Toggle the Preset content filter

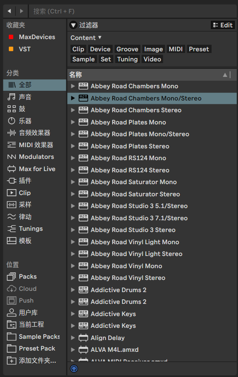point(199,49)
